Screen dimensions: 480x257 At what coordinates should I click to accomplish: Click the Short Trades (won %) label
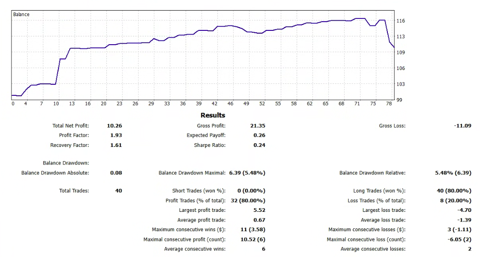[x=199, y=191]
